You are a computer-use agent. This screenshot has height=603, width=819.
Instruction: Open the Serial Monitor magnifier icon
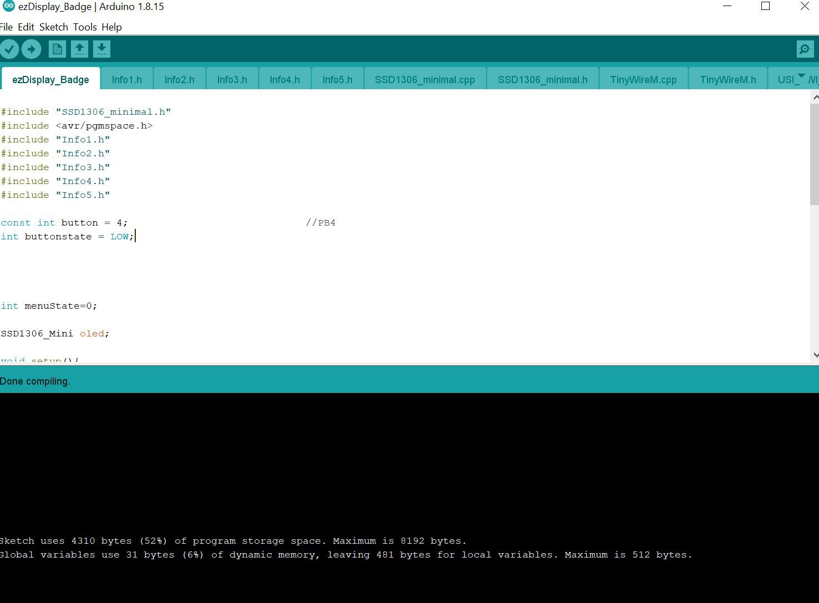805,49
